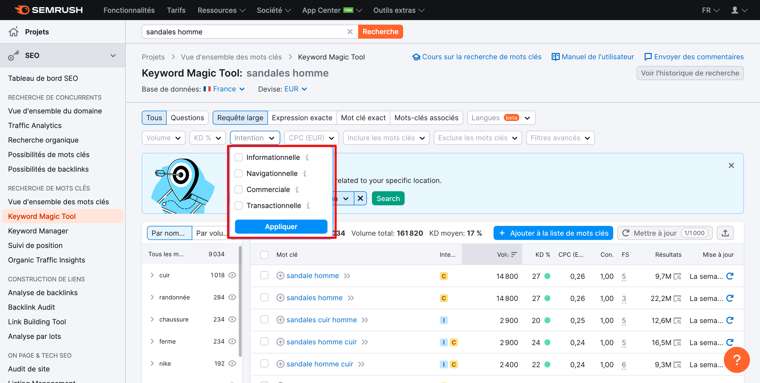Screen dimensions: 760x383
Task: Open the double-arrow next to sandales homme cuir
Action: coord(365,342)
